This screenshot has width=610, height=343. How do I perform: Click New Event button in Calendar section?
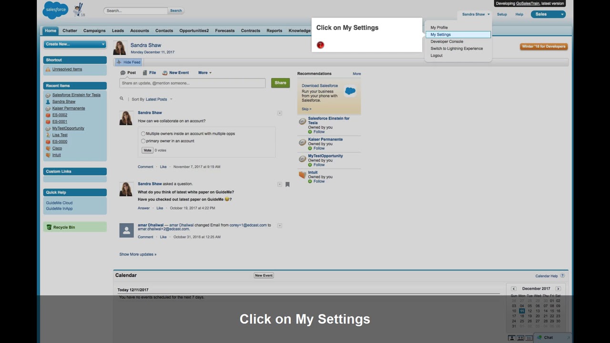[x=264, y=275]
